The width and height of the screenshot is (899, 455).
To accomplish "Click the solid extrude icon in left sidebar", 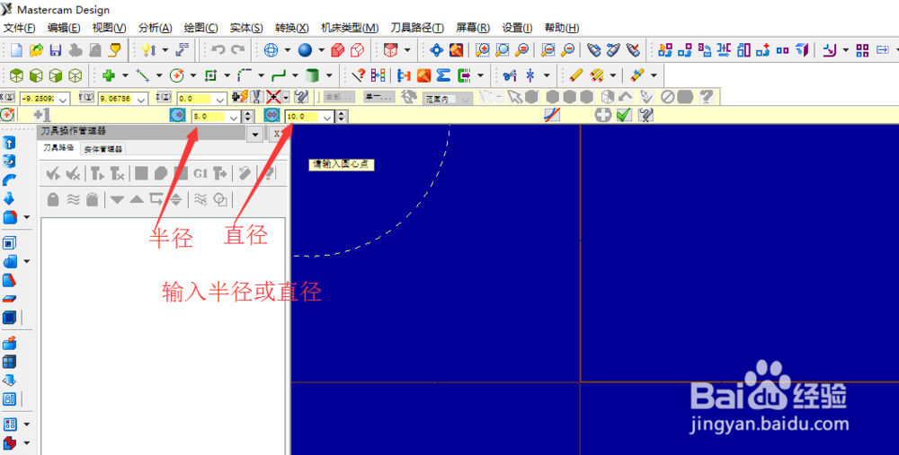I will coord(9,143).
